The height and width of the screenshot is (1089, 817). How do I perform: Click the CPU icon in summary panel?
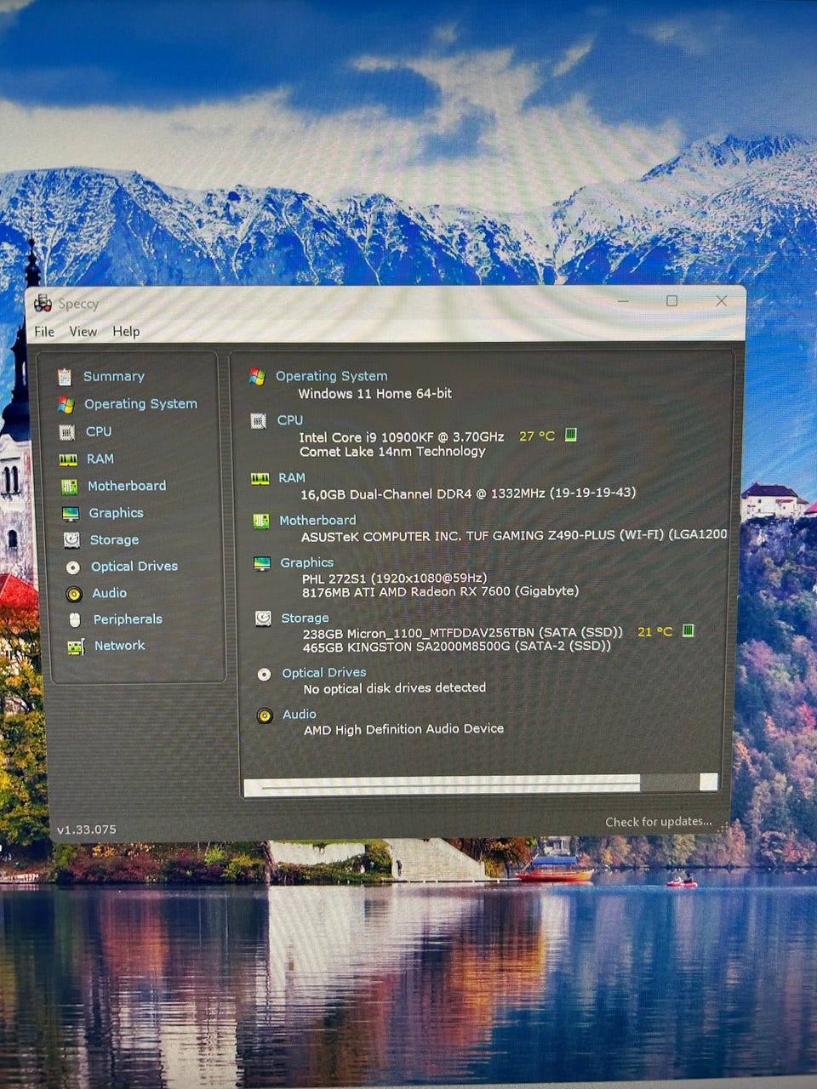[x=259, y=420]
